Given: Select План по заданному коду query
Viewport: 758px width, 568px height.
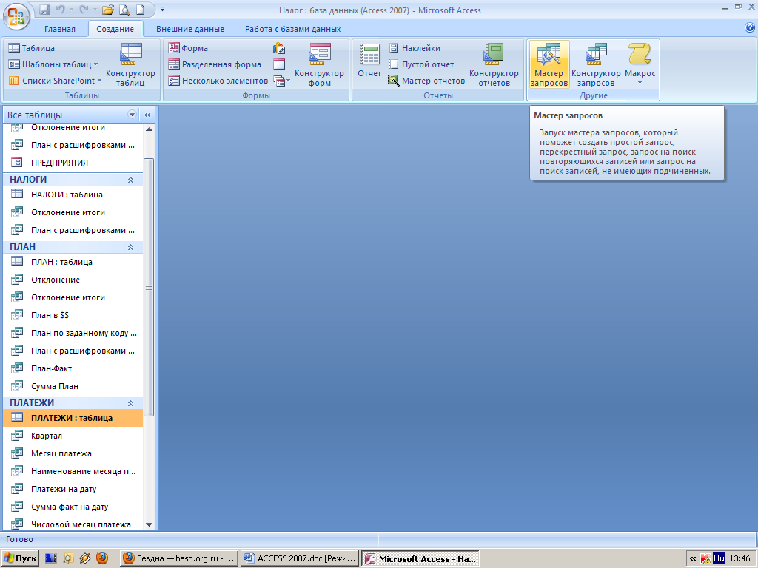Looking at the screenshot, I should coord(73,333).
